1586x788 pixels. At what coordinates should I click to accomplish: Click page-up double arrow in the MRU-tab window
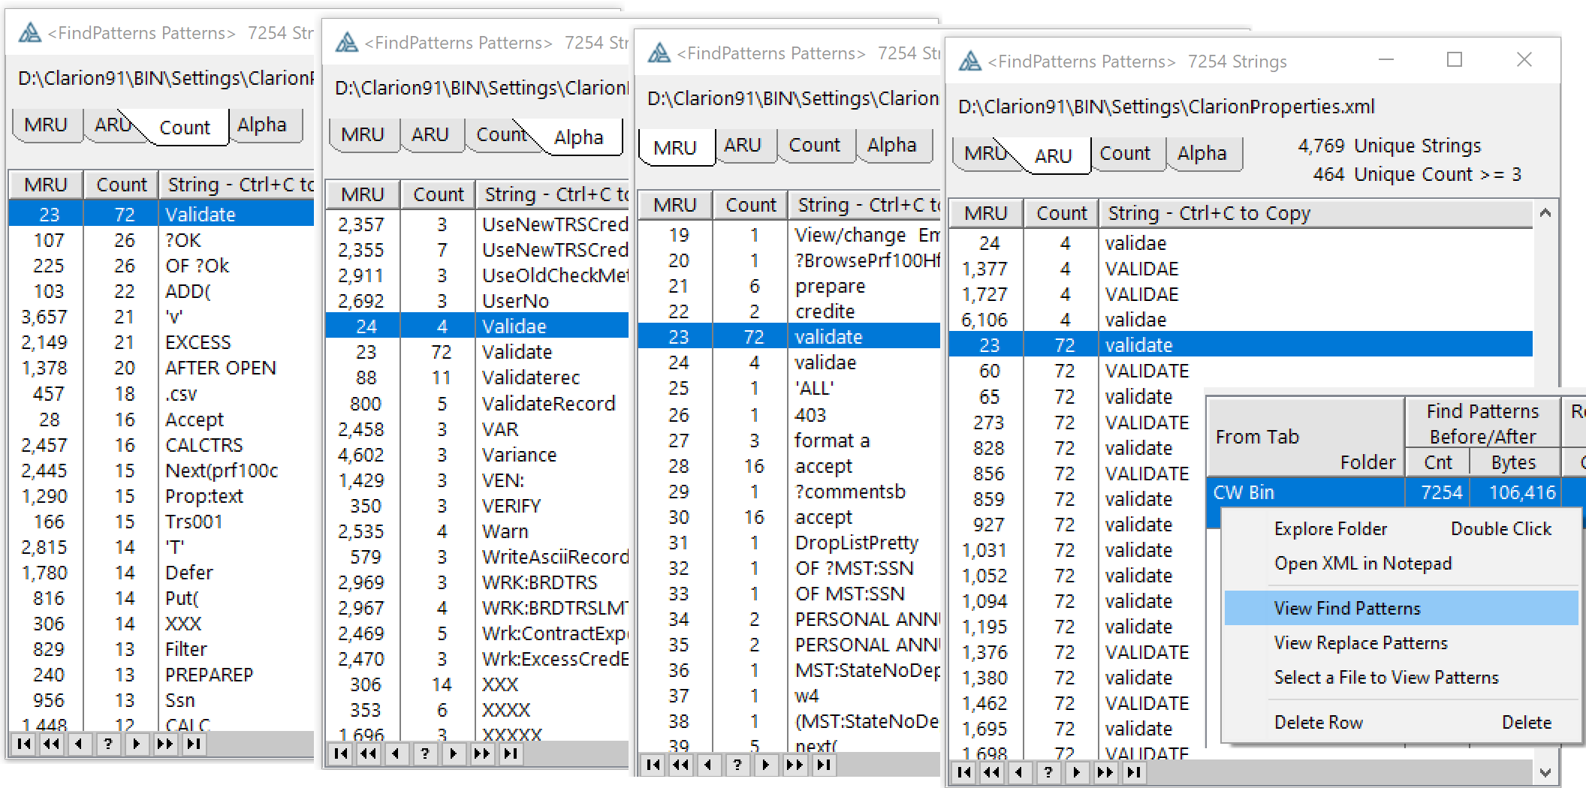point(681,765)
